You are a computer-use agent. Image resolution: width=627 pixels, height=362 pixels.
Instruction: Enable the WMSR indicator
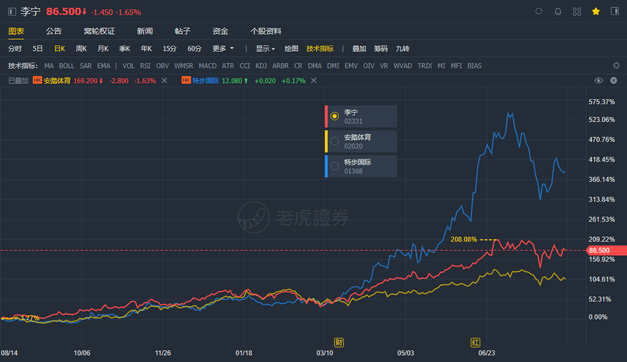point(183,66)
